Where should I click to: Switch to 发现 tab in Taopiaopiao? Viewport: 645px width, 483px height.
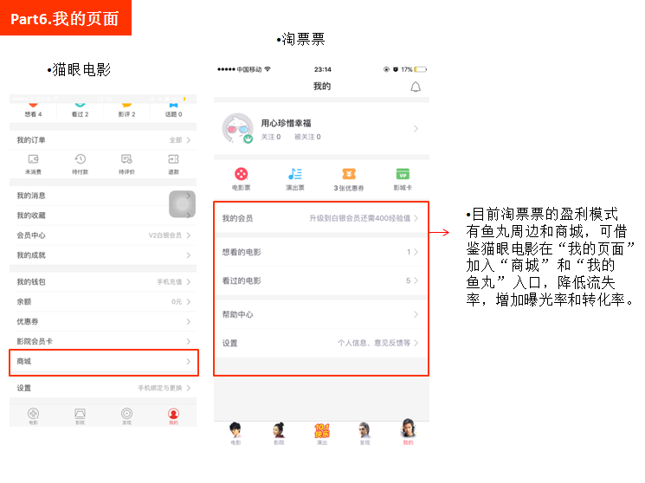pos(364,434)
